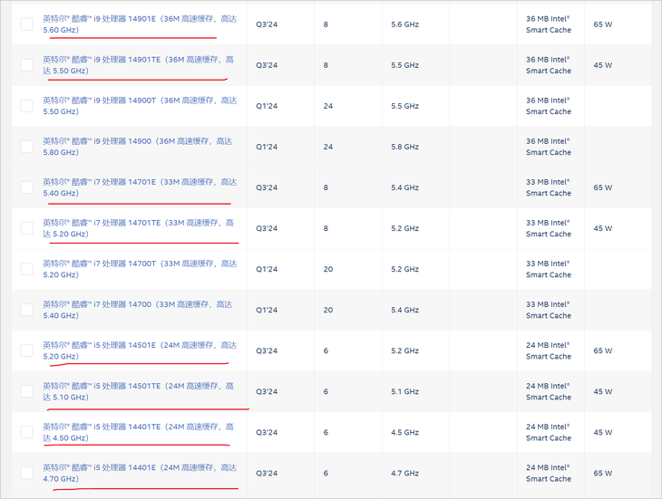Open the i9 处理器 14900 5.80 GHz link
The image size is (662, 499).
pyautogui.click(x=137, y=147)
